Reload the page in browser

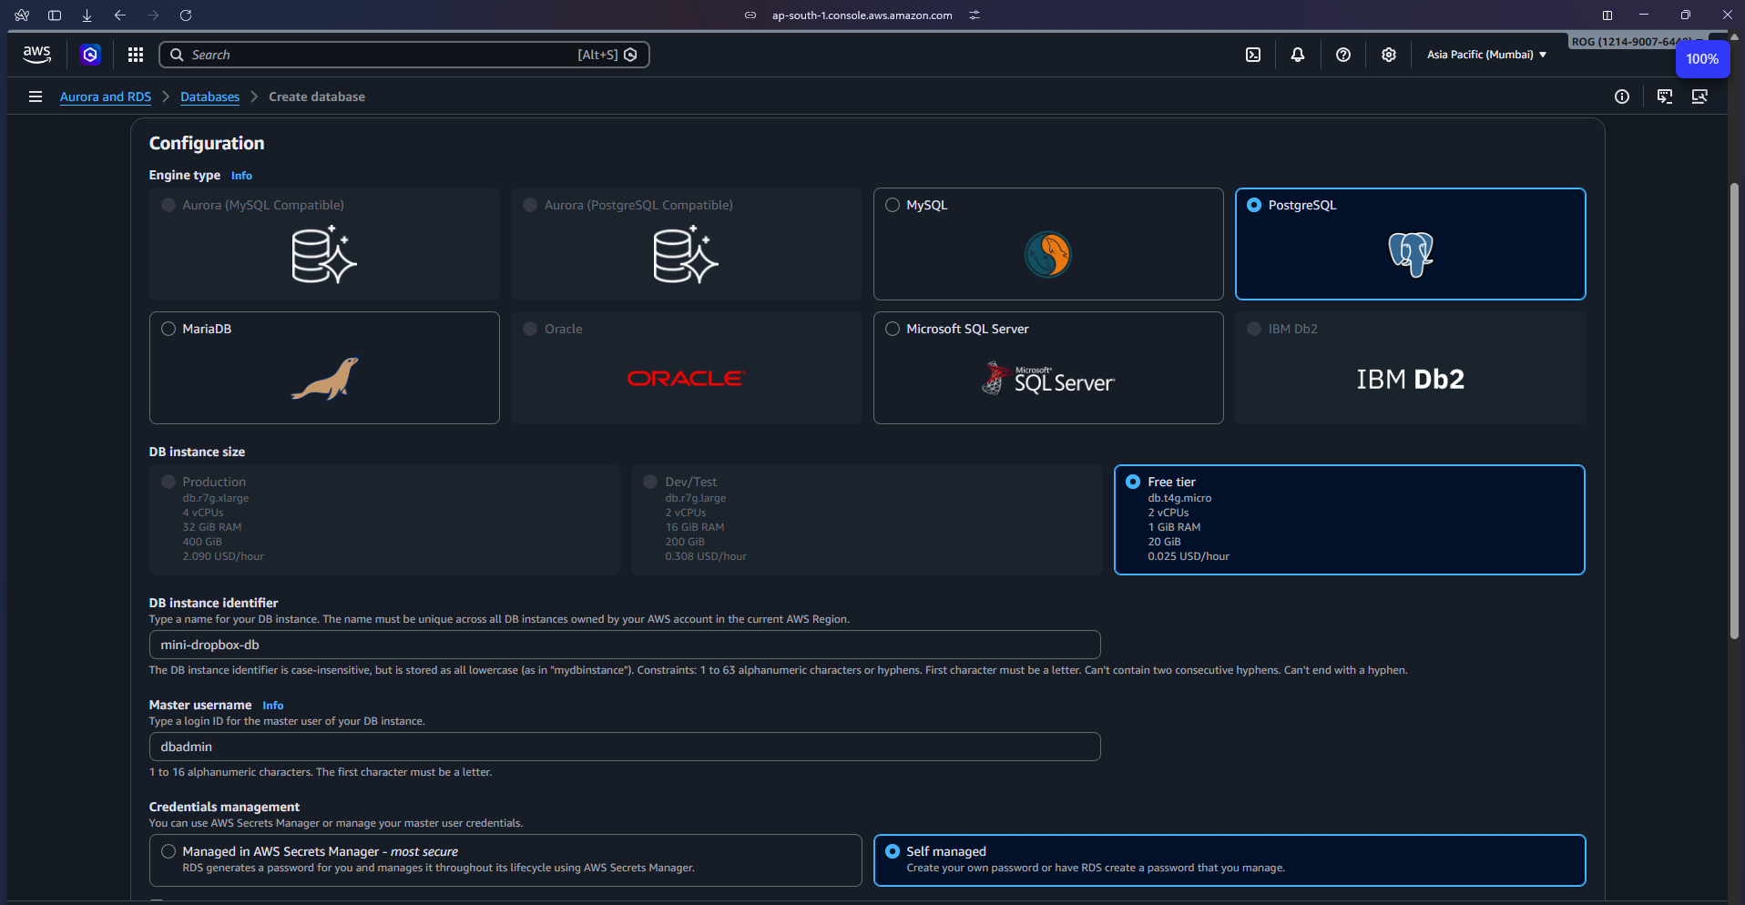(186, 15)
